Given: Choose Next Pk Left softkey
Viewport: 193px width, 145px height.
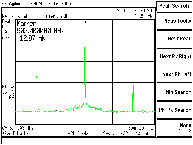Looking at the screenshot, I should pyautogui.click(x=174, y=74).
